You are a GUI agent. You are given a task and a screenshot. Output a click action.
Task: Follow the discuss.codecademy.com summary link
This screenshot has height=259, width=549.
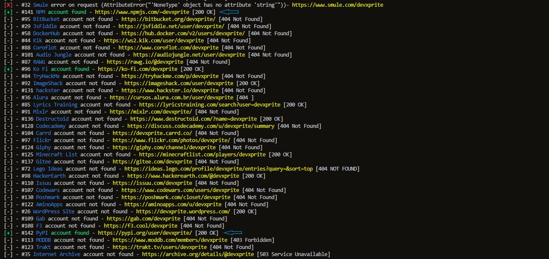coord(201,126)
